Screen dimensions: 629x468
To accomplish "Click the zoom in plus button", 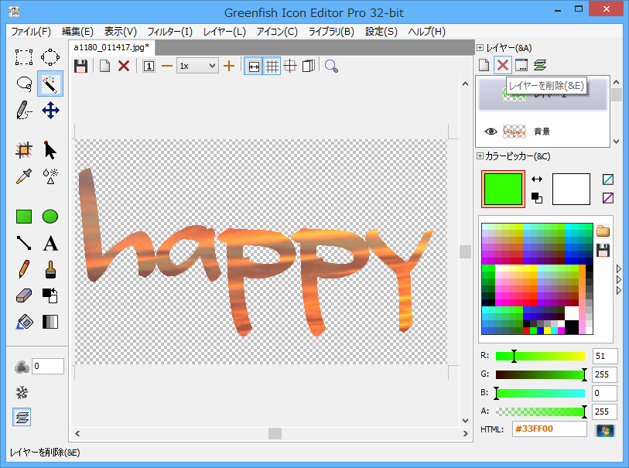I will tap(228, 67).
